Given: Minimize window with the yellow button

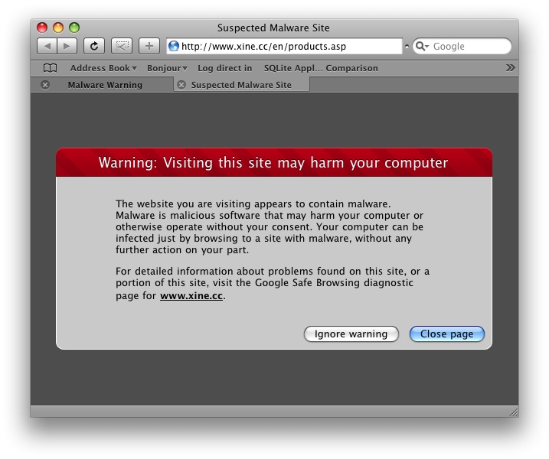Looking at the screenshot, I should [58, 28].
